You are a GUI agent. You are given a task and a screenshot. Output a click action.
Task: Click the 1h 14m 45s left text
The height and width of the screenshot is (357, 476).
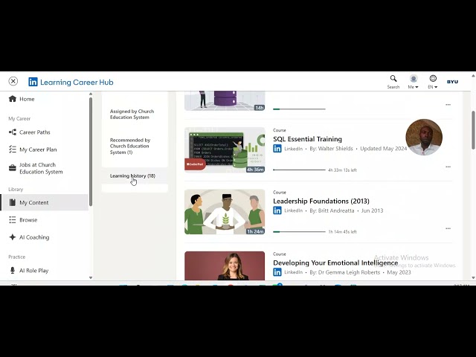(x=342, y=232)
